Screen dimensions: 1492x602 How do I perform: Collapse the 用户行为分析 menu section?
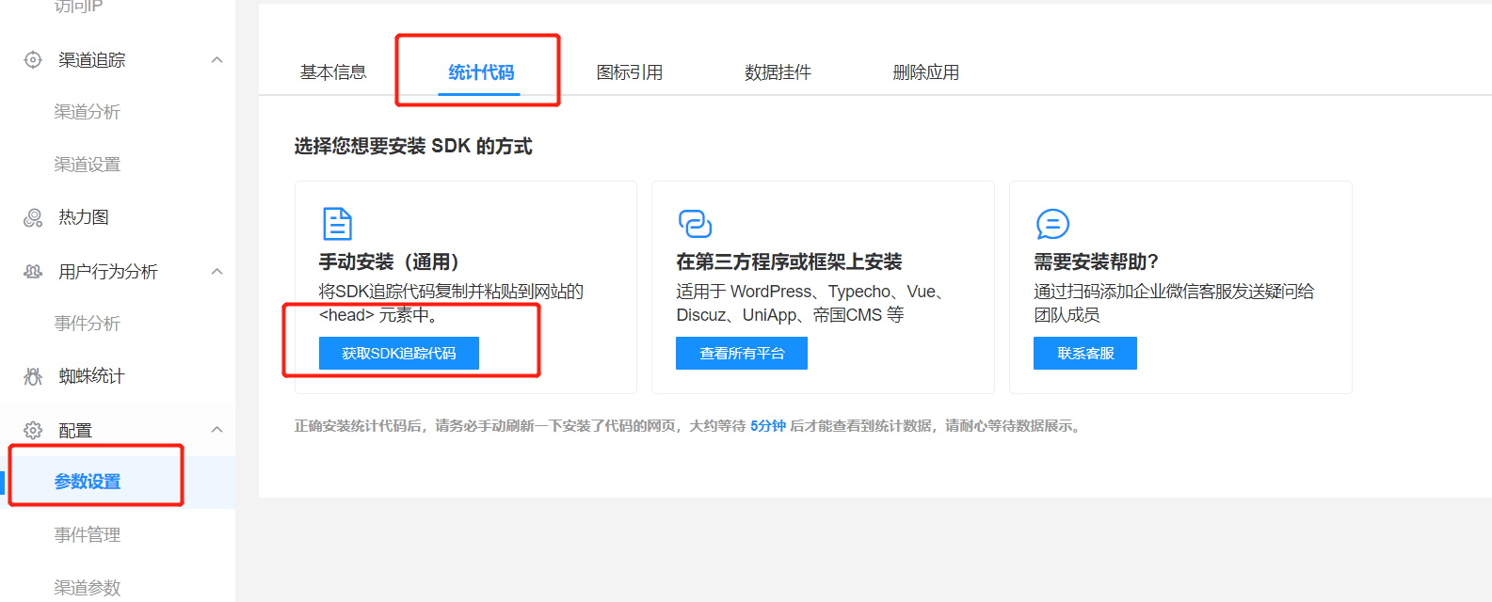(x=217, y=272)
